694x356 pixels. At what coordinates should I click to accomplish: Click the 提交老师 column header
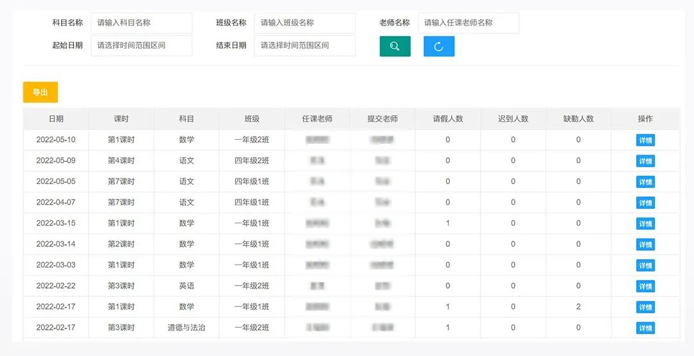tap(382, 119)
